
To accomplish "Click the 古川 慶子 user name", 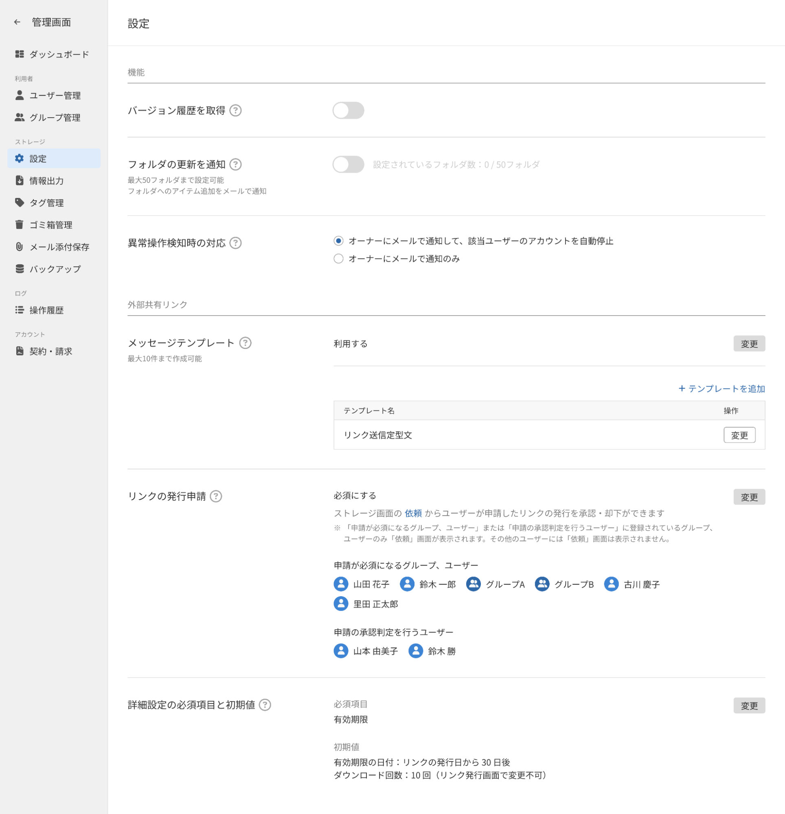I will [642, 585].
